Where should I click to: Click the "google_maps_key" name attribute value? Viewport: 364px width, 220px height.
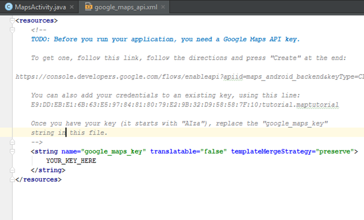click(x=113, y=151)
